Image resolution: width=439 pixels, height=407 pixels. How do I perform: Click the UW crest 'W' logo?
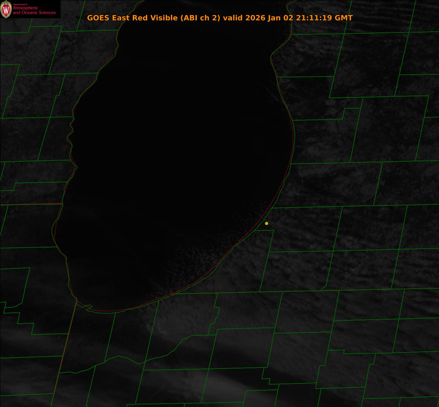(6, 9)
